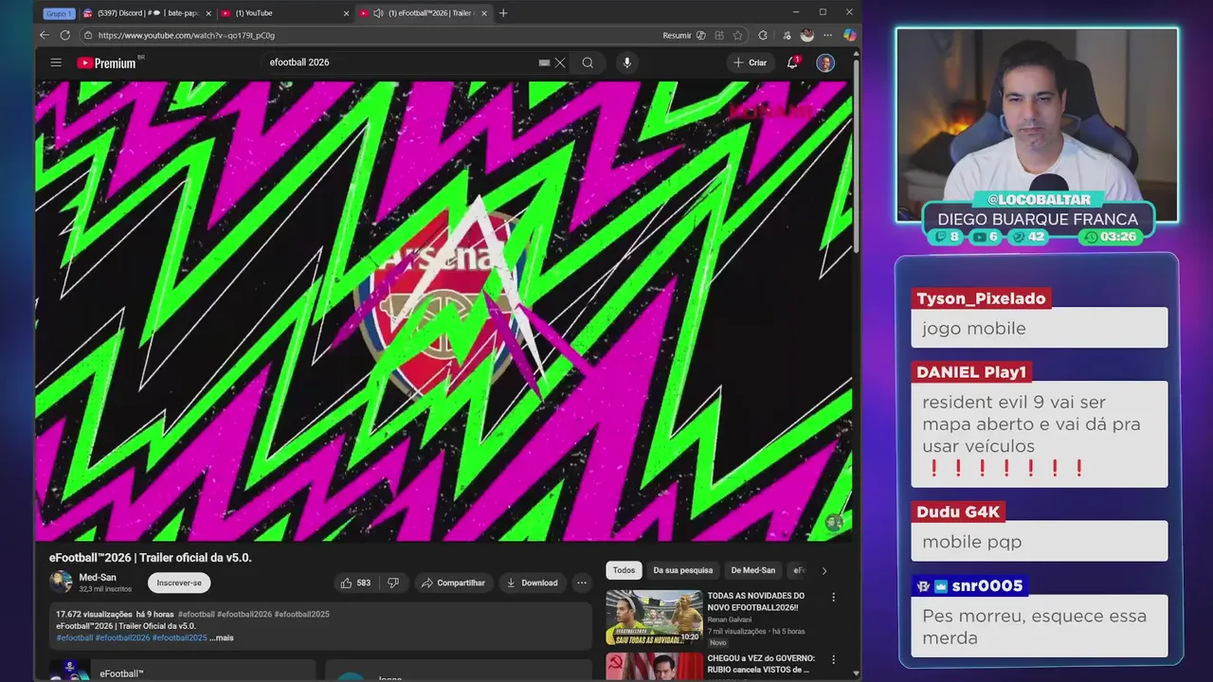Image resolution: width=1213 pixels, height=682 pixels.
Task: Open a new browser tab with plus
Action: tap(503, 13)
